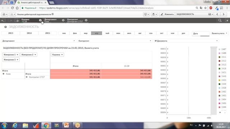Select year 2014

[29, 33]
